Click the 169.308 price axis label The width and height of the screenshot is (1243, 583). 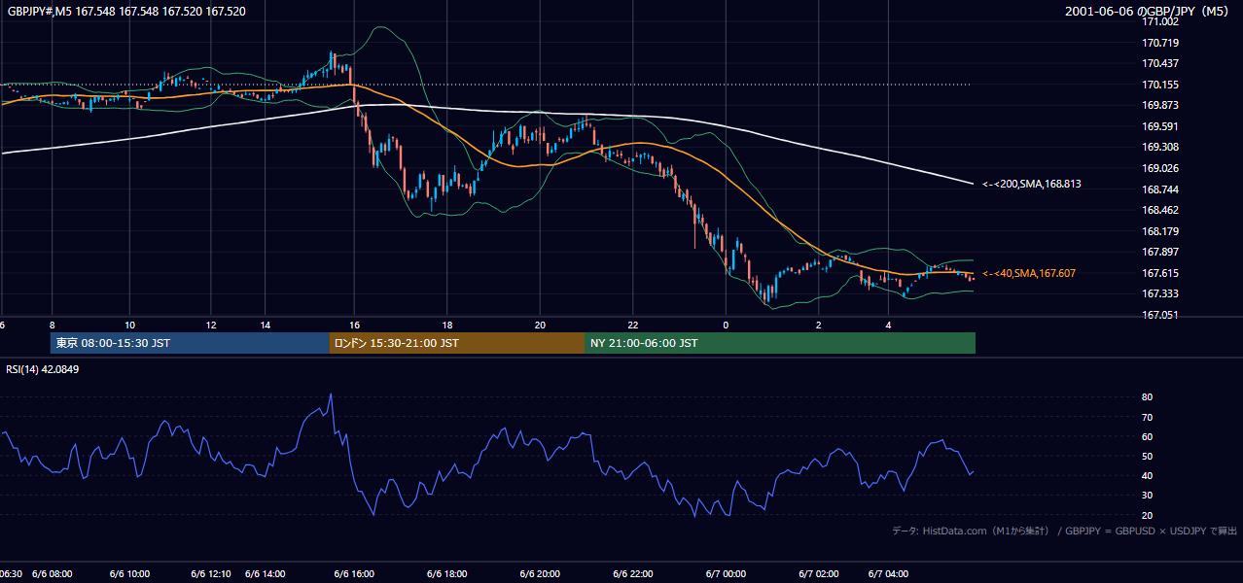pyautogui.click(x=1159, y=147)
